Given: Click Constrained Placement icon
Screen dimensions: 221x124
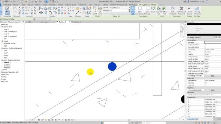Looking at the screenshot, I should 181,11.
